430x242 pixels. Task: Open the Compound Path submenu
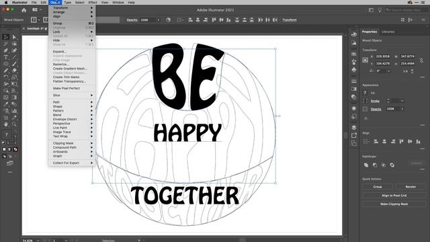point(72,147)
